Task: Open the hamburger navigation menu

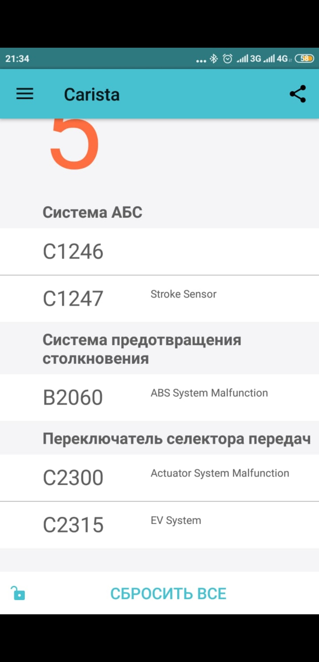Action: click(25, 94)
